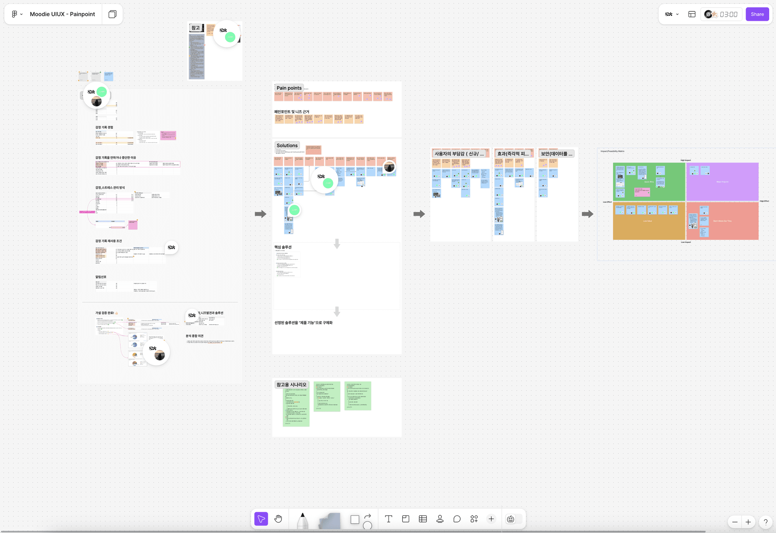Open the Figma main menu dropdown
The width and height of the screenshot is (776, 533).
(17, 14)
